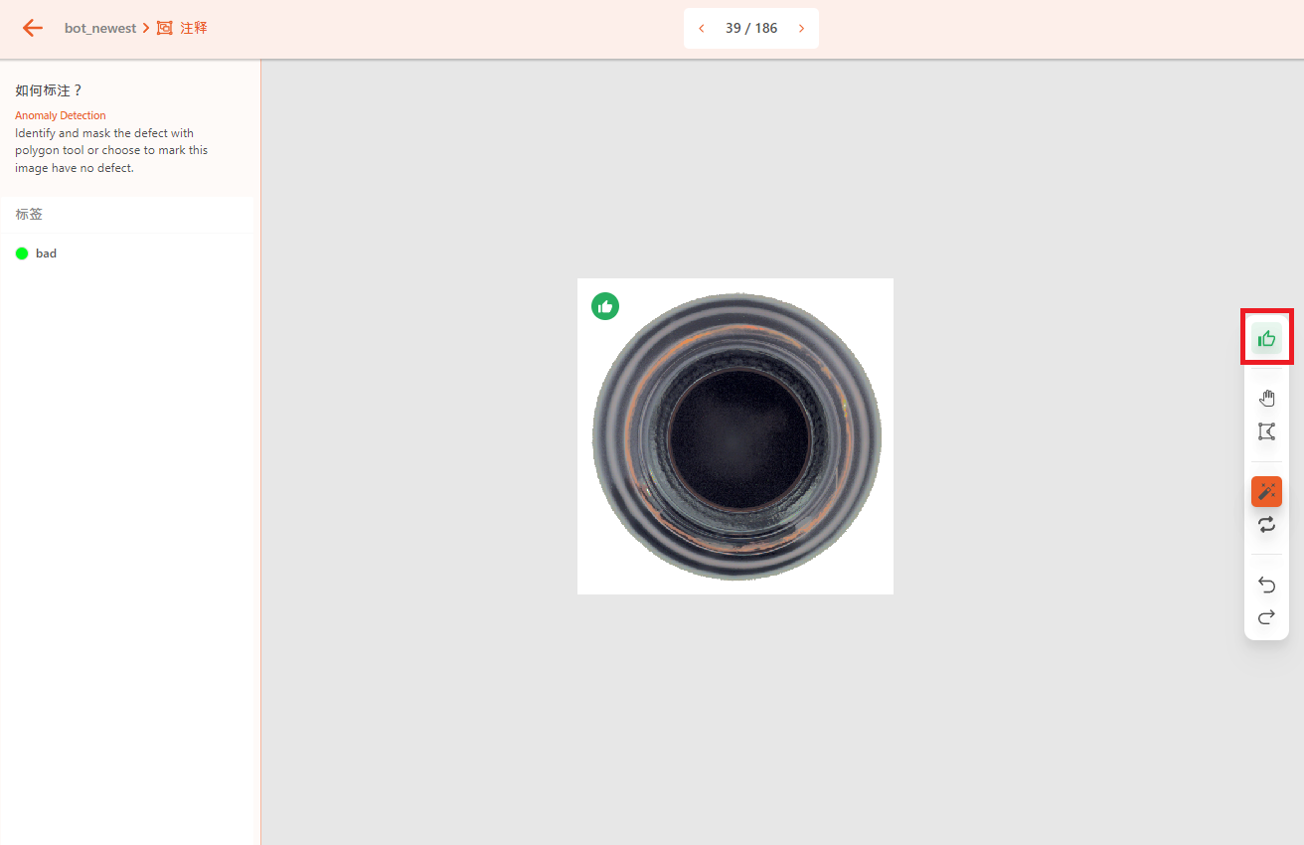
Task: Open the bot_newest breadcrumb link
Action: [x=100, y=28]
